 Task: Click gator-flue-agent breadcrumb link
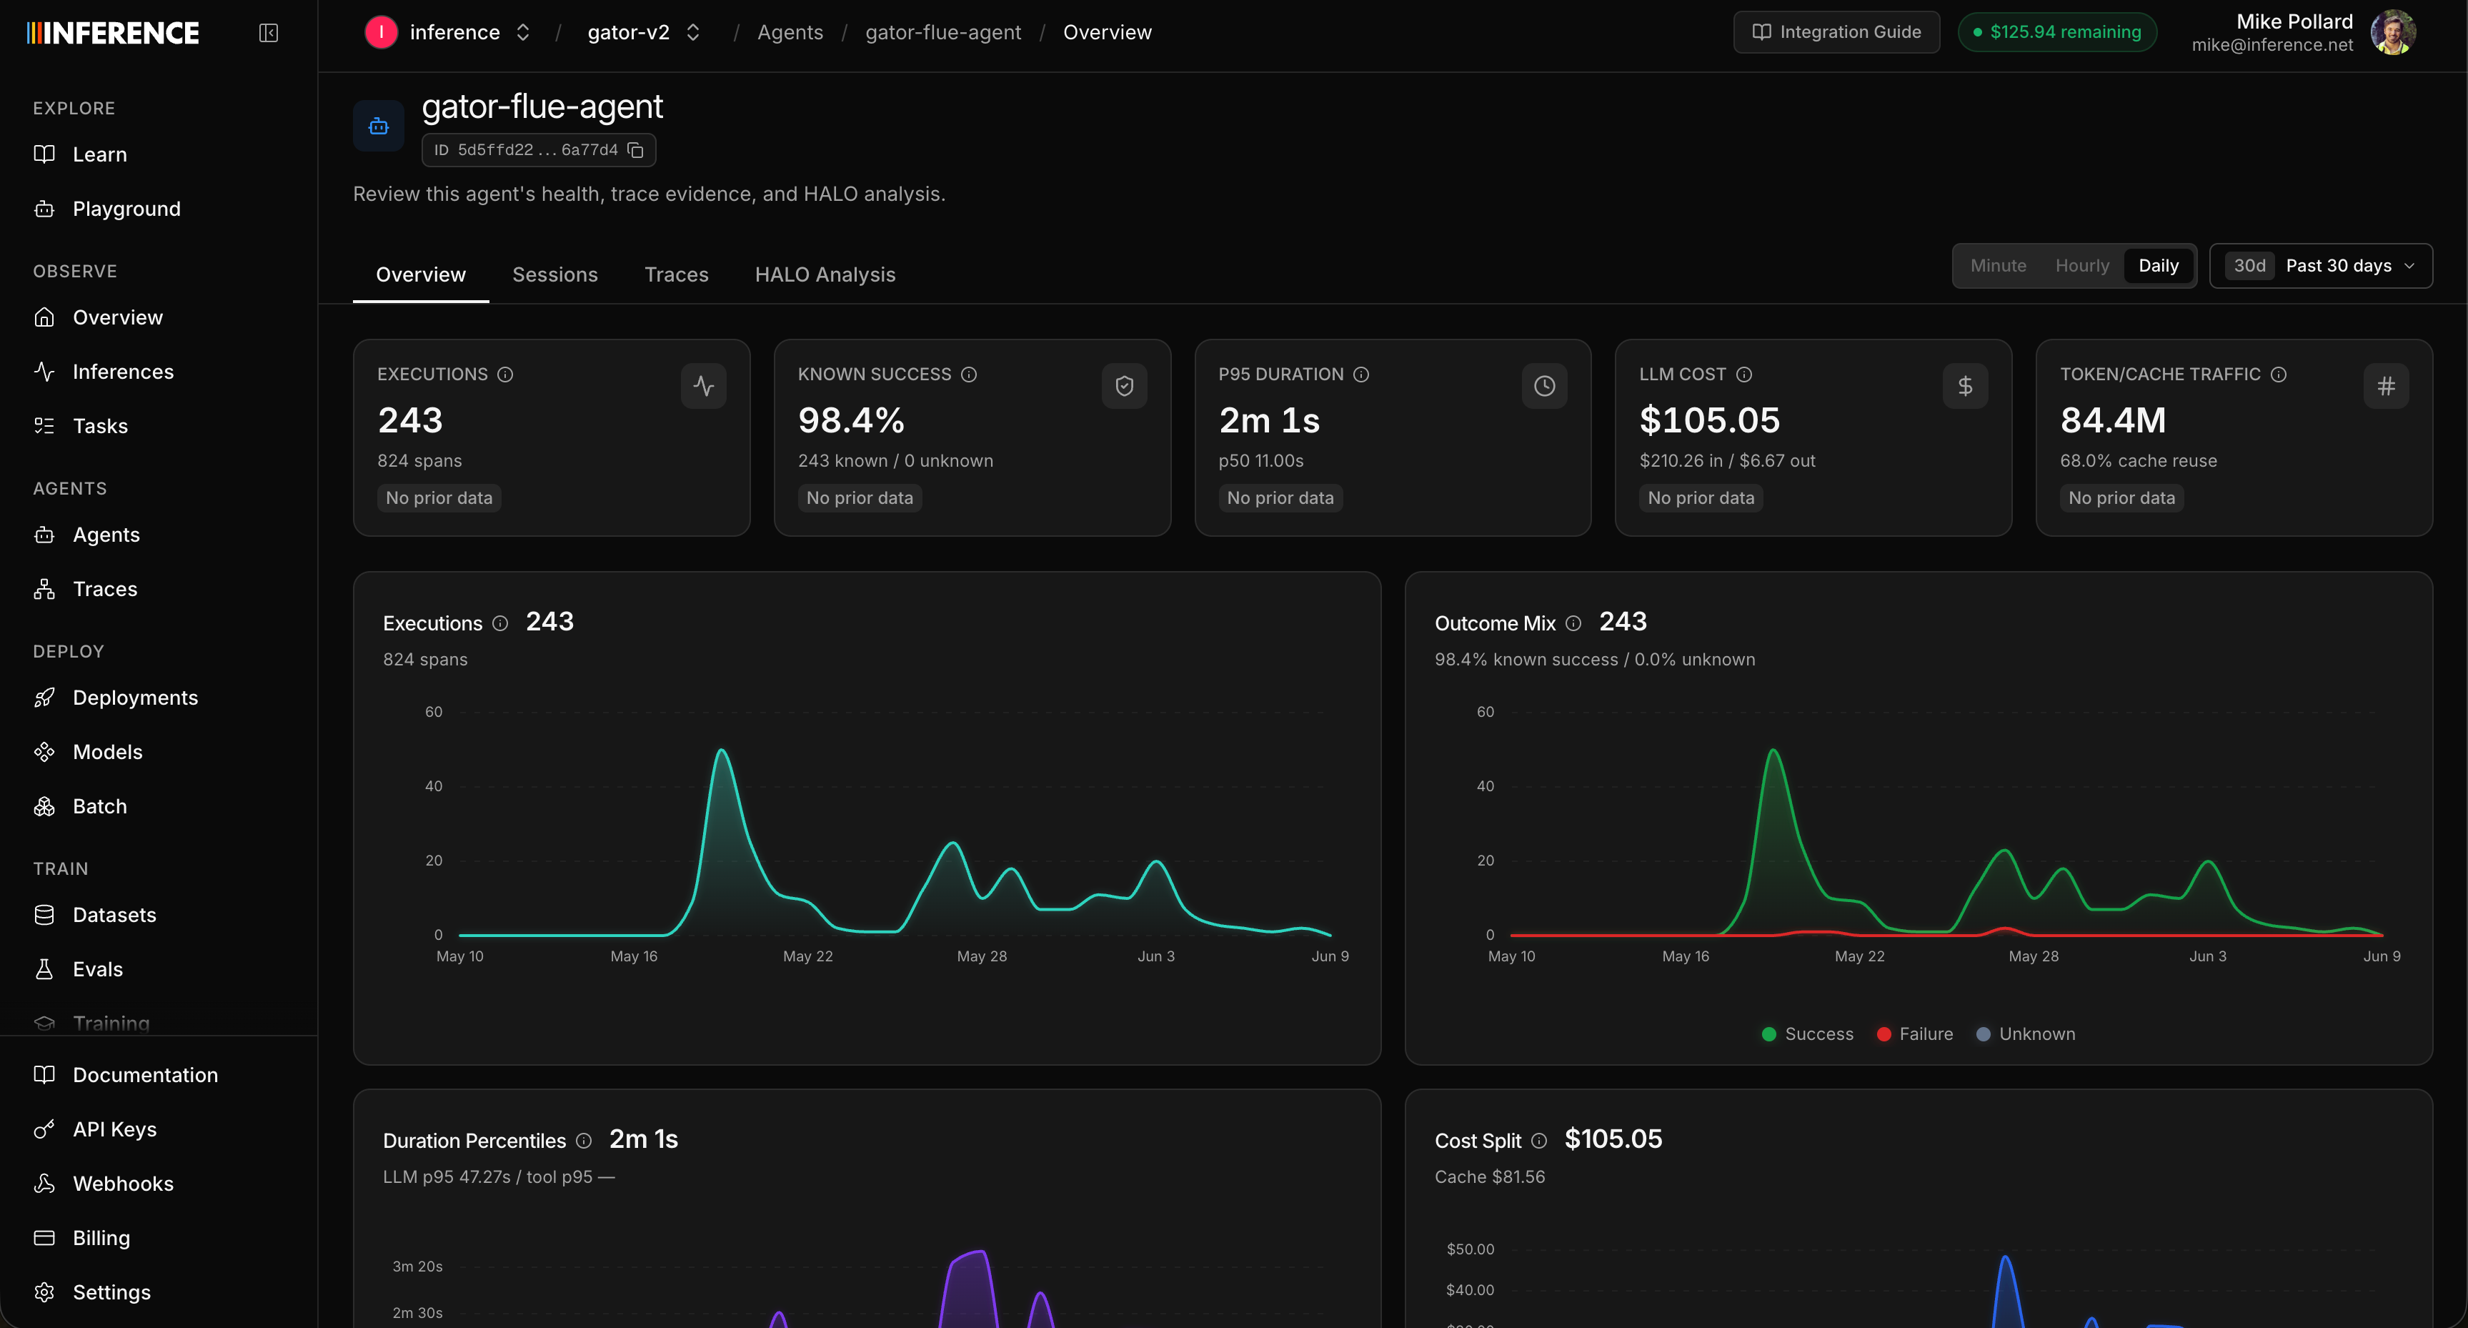[942, 33]
